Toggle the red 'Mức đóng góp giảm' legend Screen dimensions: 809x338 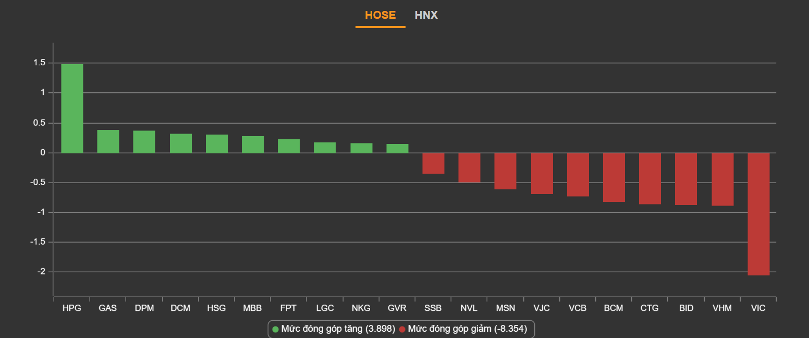463,329
